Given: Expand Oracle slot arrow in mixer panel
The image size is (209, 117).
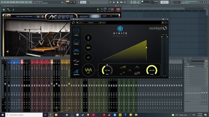Looking at the screenshot, I should pyautogui.click(x=185, y=64).
